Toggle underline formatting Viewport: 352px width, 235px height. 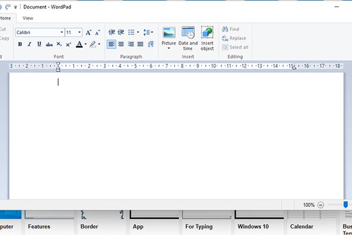(x=39, y=44)
